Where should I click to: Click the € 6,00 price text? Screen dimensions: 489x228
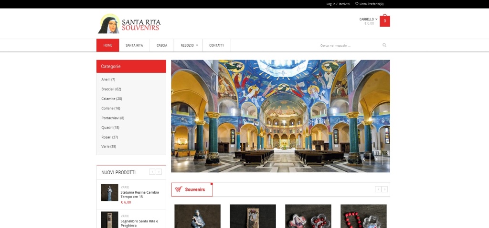pos(126,202)
